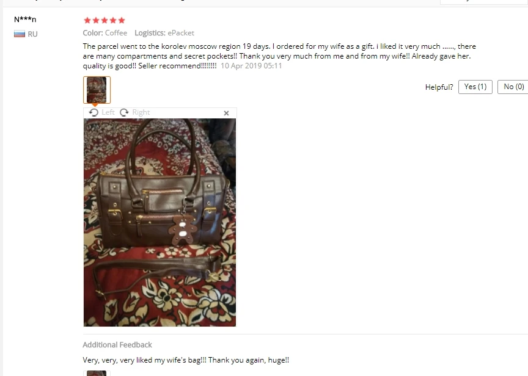The width and height of the screenshot is (528, 376).
Task: Click the 'Logistics: ePacket' attribute text
Action: [x=164, y=33]
